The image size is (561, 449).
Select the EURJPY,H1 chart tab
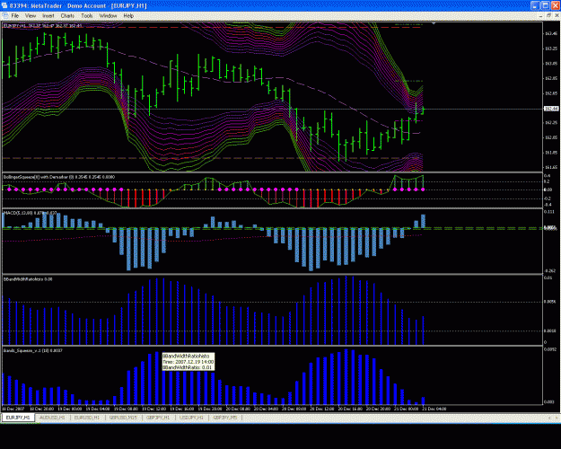pos(18,418)
